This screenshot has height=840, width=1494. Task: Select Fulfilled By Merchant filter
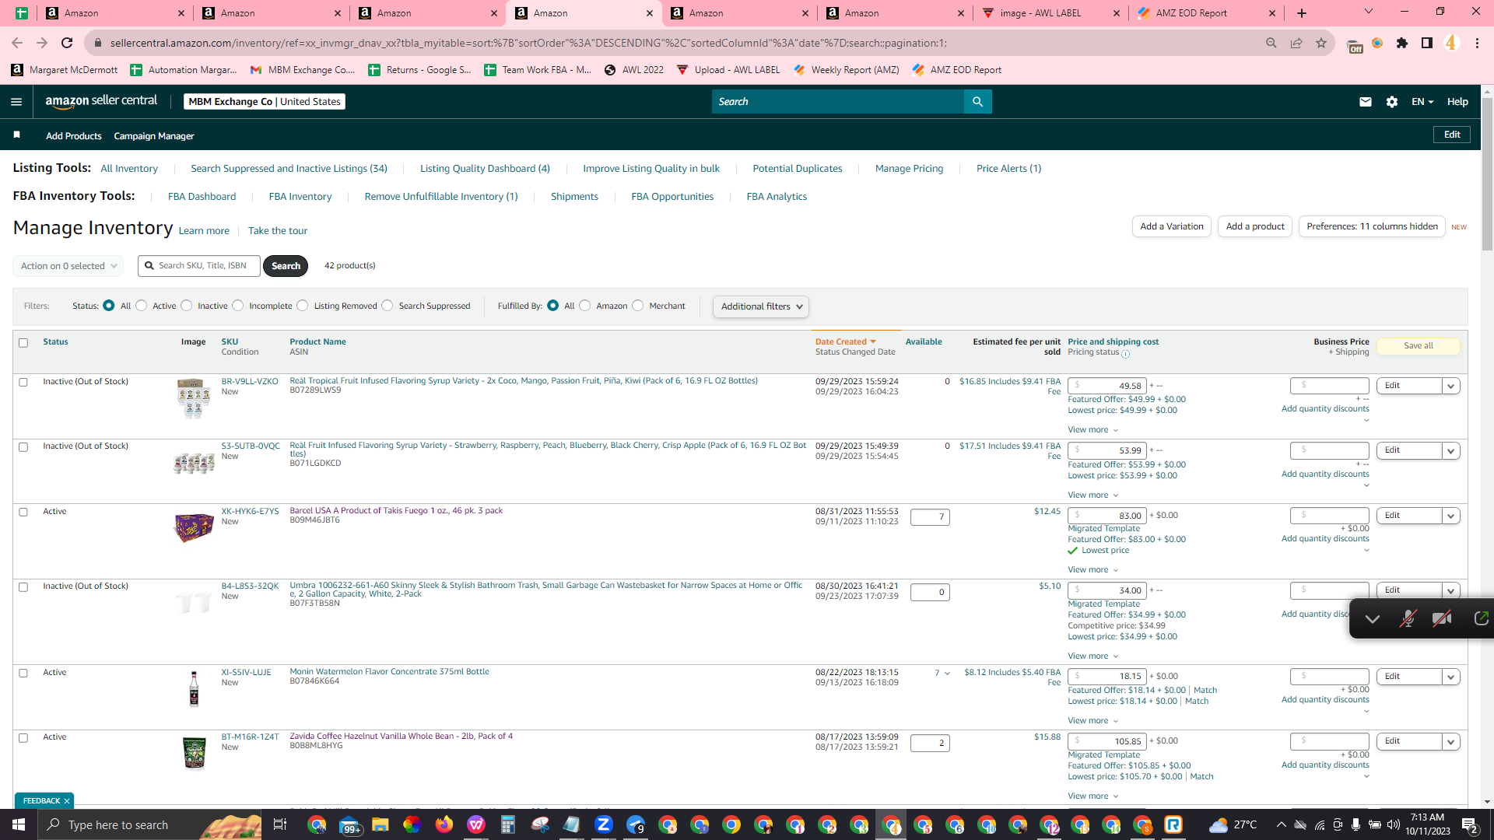pyautogui.click(x=638, y=306)
